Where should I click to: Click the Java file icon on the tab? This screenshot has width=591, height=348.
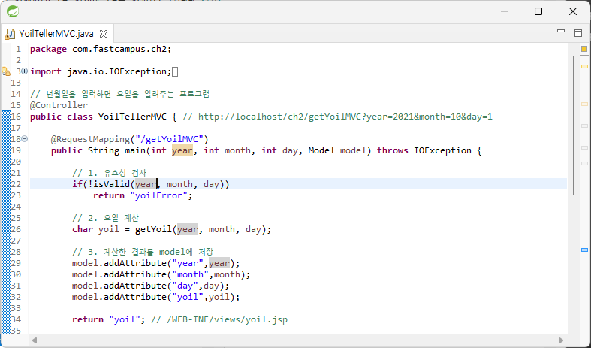point(10,34)
